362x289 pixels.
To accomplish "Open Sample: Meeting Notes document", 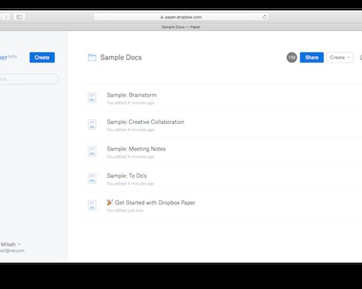I will [136, 149].
